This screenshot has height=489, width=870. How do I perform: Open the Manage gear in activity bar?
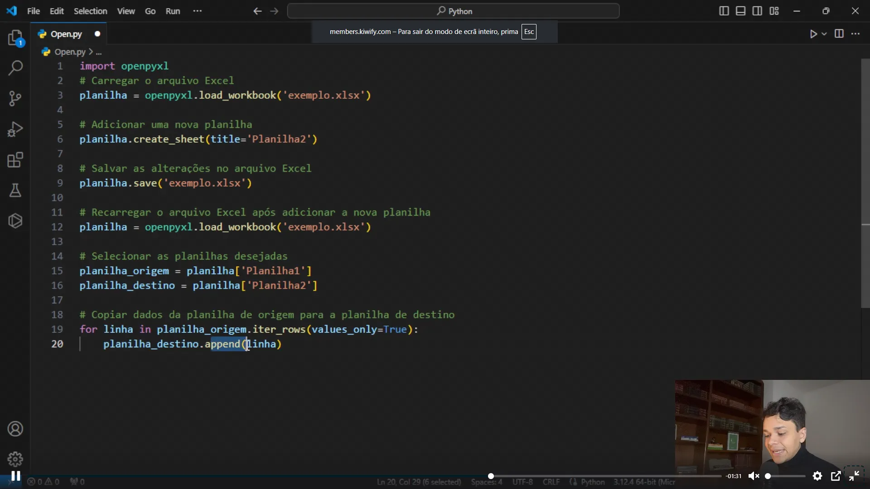[15, 459]
